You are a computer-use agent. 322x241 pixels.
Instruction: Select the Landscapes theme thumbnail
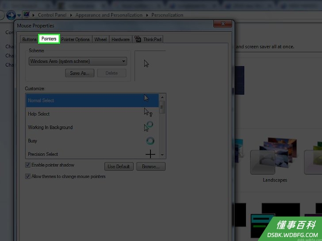275,156
